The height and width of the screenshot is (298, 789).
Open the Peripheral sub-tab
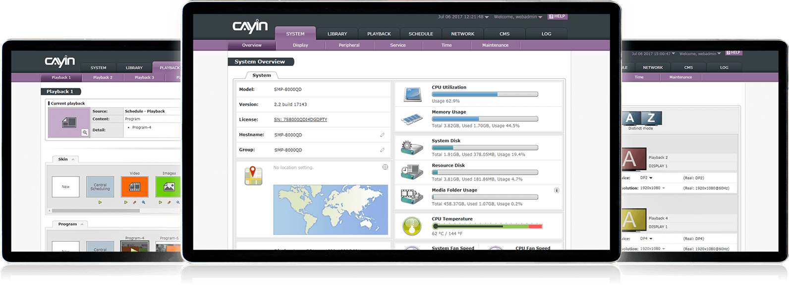pyautogui.click(x=349, y=45)
